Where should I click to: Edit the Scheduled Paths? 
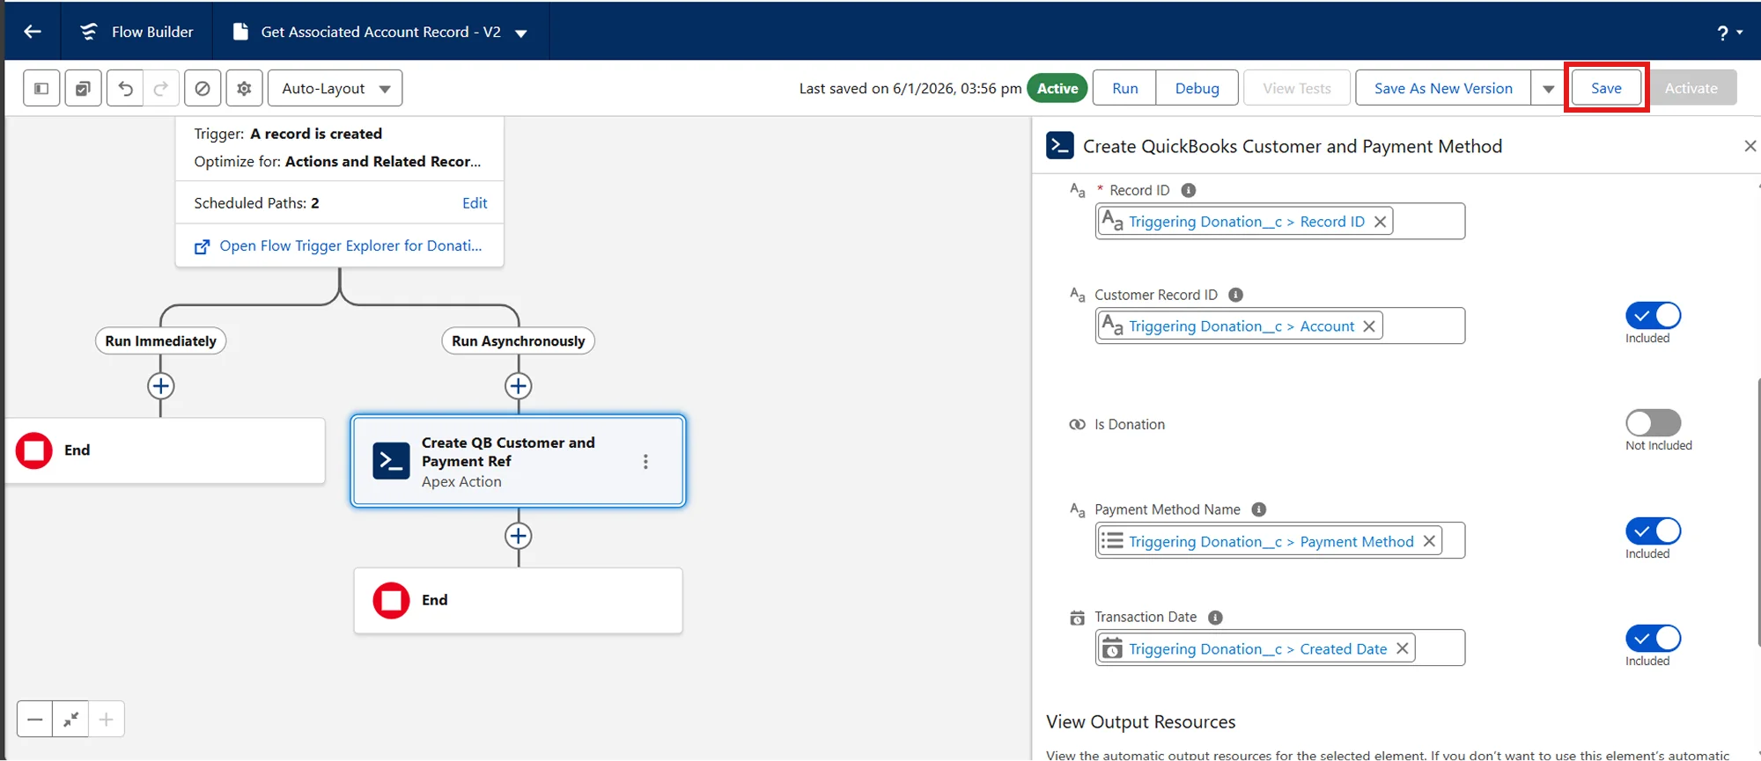(475, 203)
